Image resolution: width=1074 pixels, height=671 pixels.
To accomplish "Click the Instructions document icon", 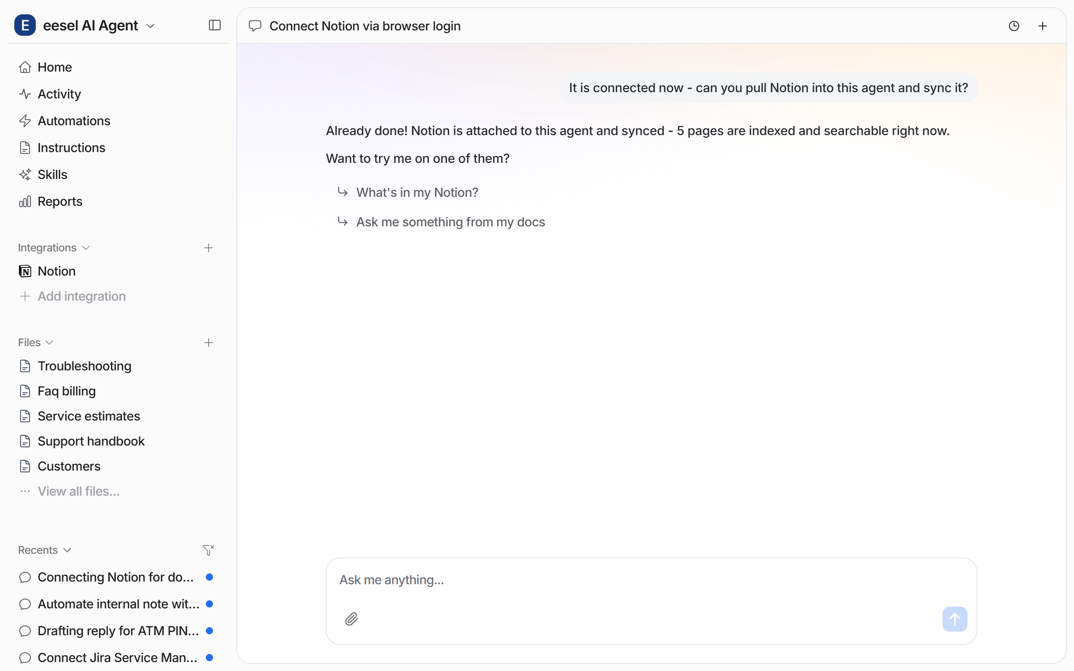I will tap(25, 148).
